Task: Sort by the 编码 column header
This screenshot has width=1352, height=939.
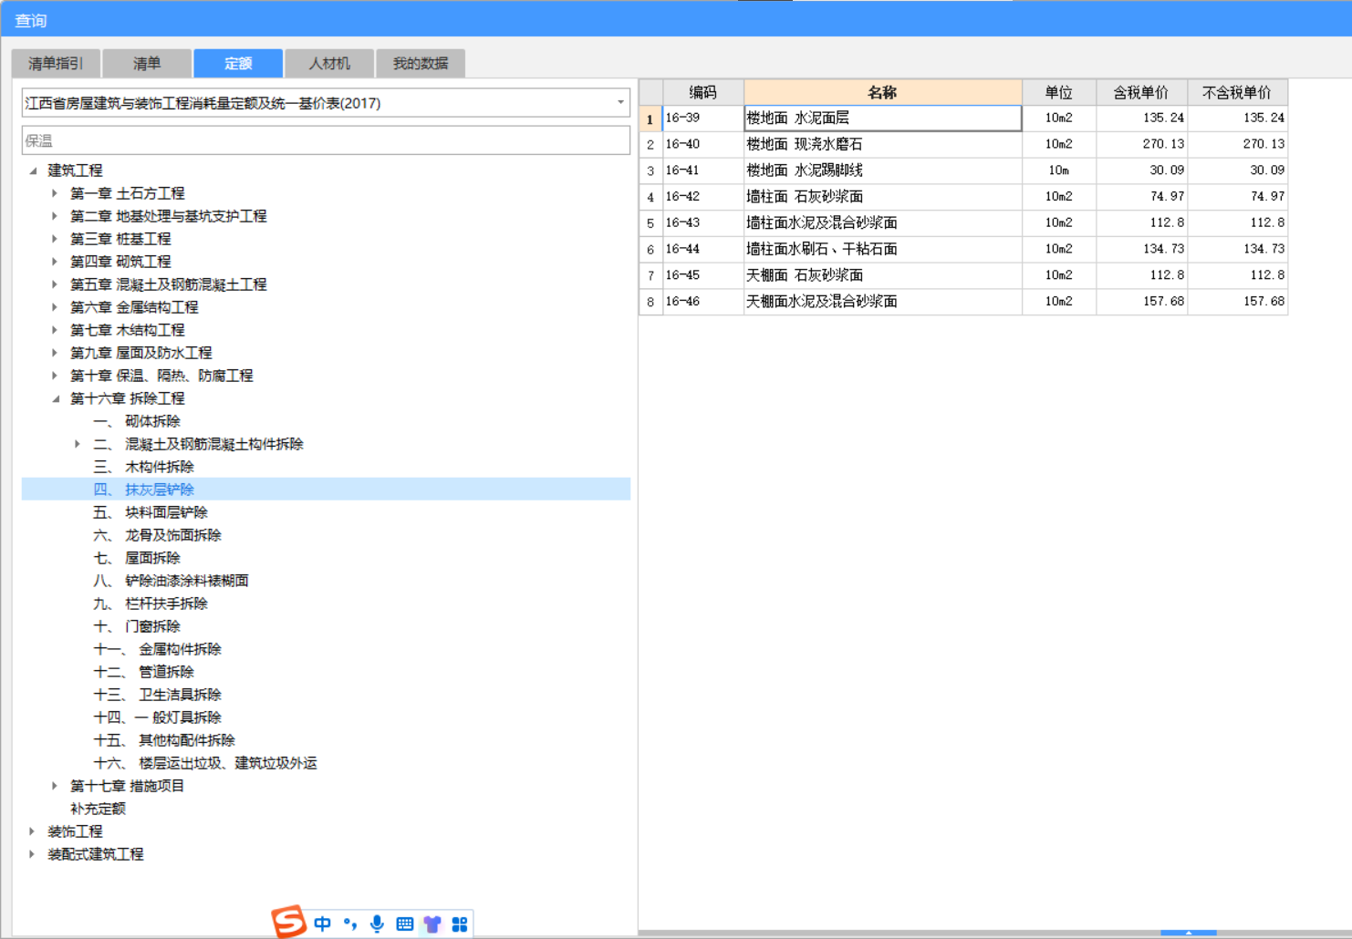Action: [x=702, y=92]
